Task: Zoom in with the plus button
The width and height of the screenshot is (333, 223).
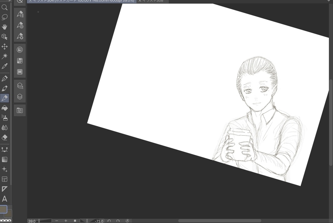Action: [x=66, y=221]
